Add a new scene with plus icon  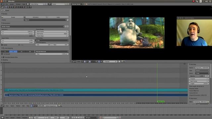pos(66,4)
